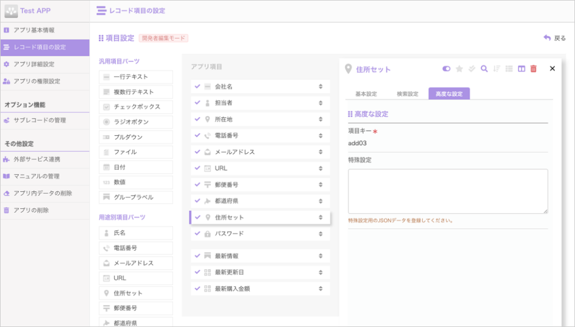Click the sort icon in 住所セット toolbar
575x327 pixels.
click(497, 69)
